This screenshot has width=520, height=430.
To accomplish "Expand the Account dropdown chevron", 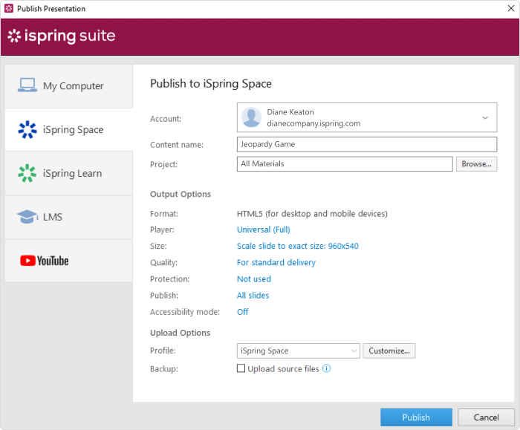I will [485, 117].
